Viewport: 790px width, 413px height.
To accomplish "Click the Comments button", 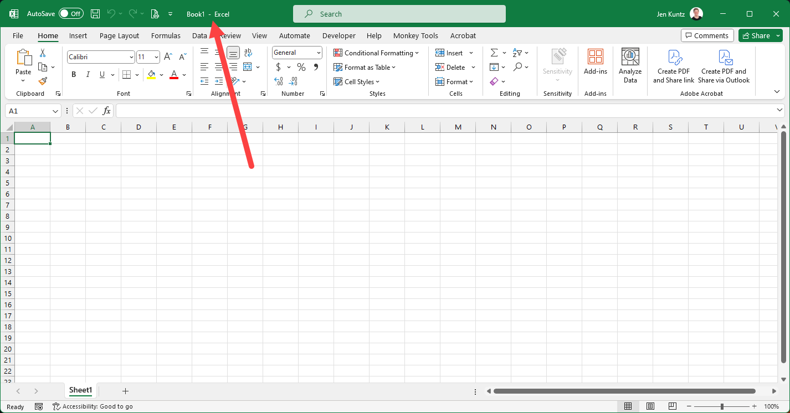I will click(x=707, y=35).
